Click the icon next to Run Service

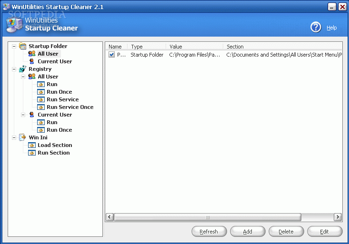41,99
